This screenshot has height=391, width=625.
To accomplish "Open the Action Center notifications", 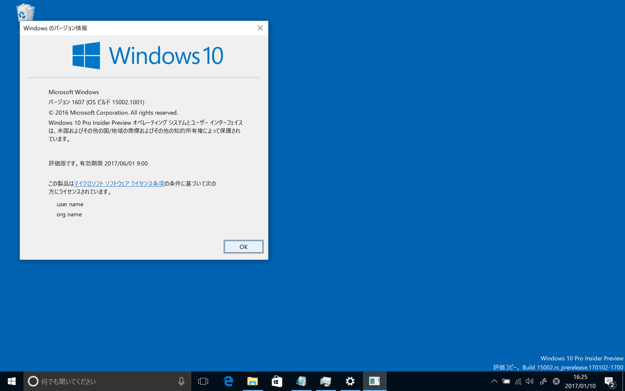I will click(x=610, y=381).
